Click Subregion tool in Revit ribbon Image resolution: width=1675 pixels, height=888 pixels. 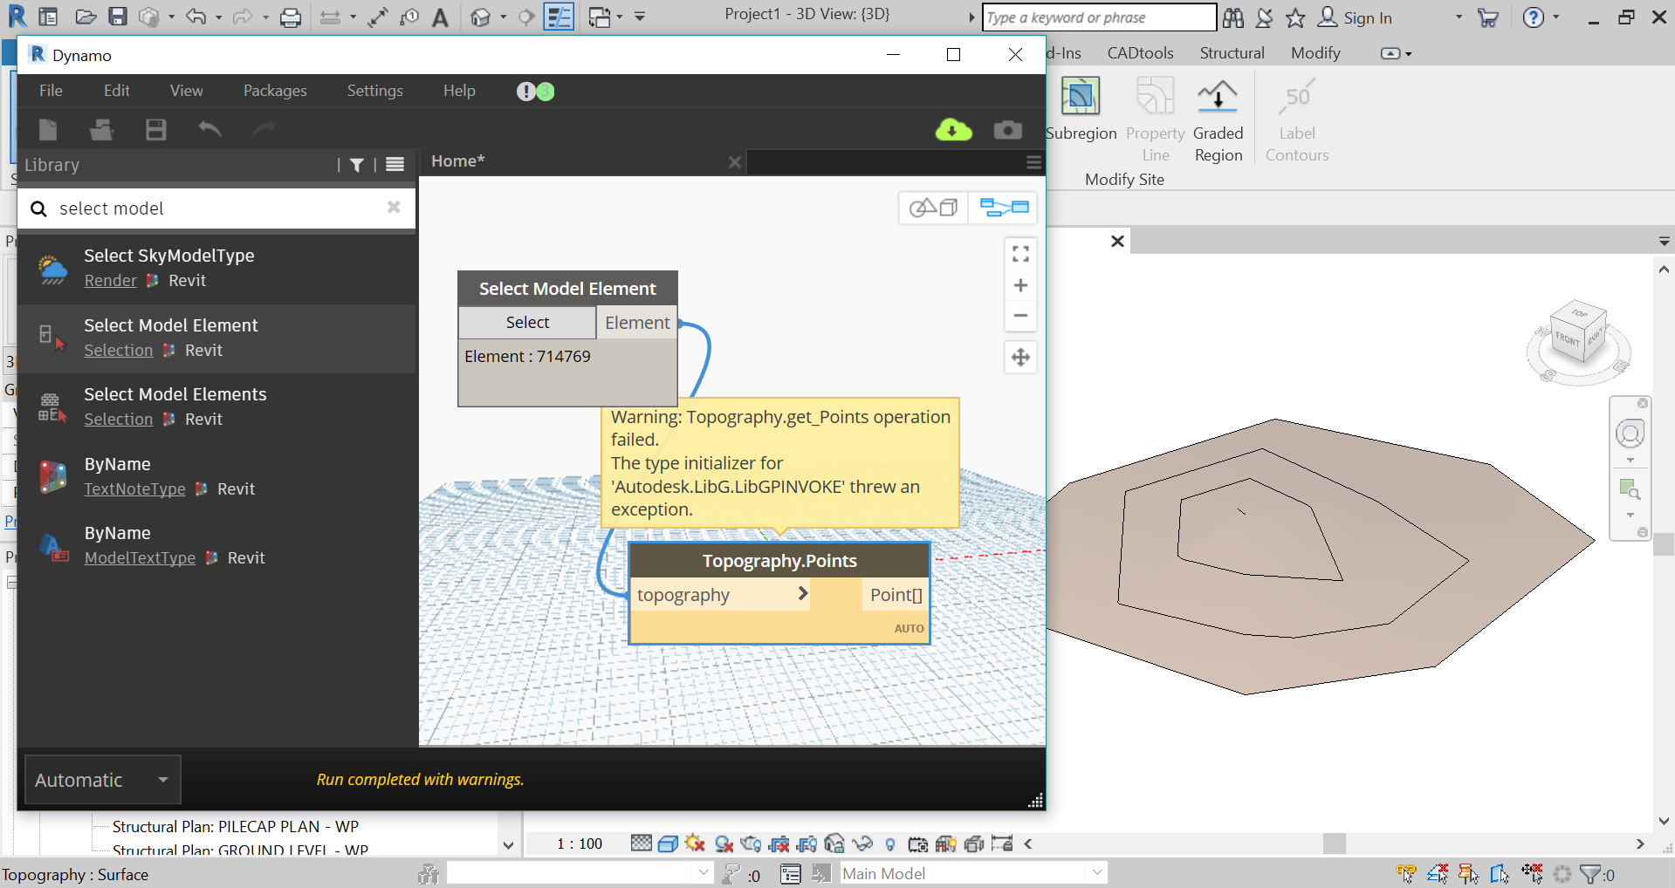tap(1081, 109)
